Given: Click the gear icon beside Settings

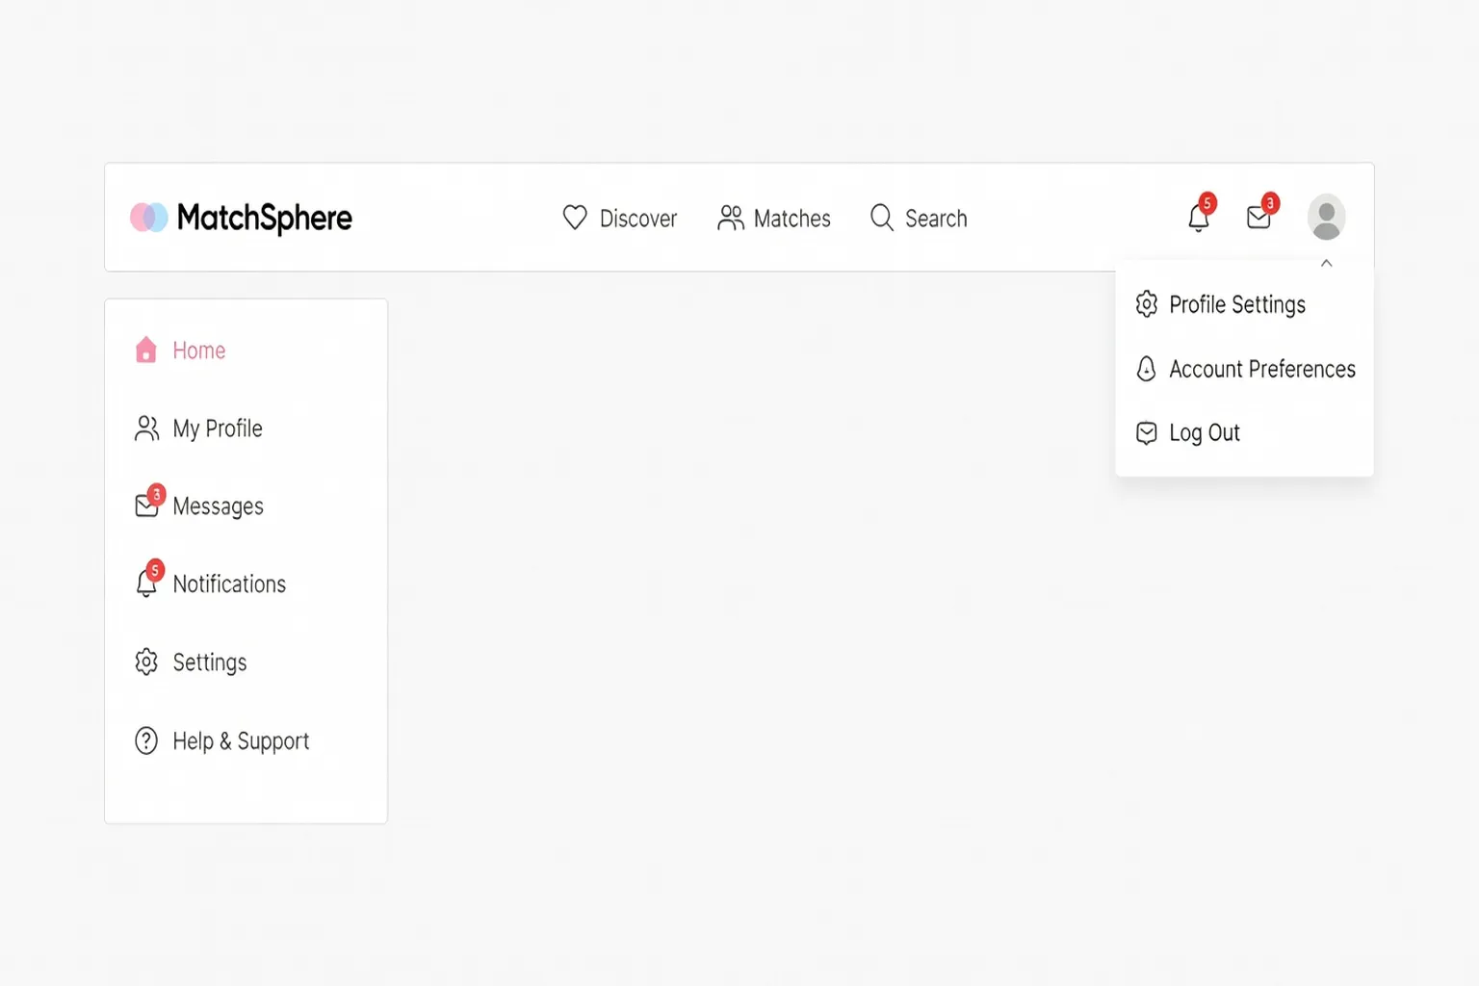Looking at the screenshot, I should tap(146, 662).
